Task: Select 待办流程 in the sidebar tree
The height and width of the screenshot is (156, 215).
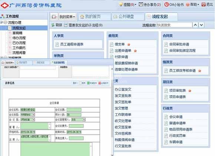Action: coord(19,38)
